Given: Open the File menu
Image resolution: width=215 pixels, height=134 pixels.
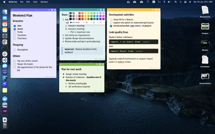Looking at the screenshot, I should click(21, 2).
